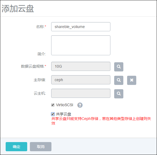Click the 共享云盘 checkbox label text

coord(64,114)
